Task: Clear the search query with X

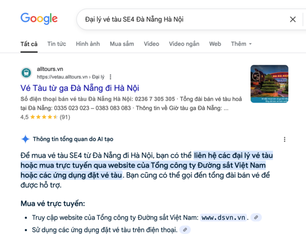Action: pos(293,19)
